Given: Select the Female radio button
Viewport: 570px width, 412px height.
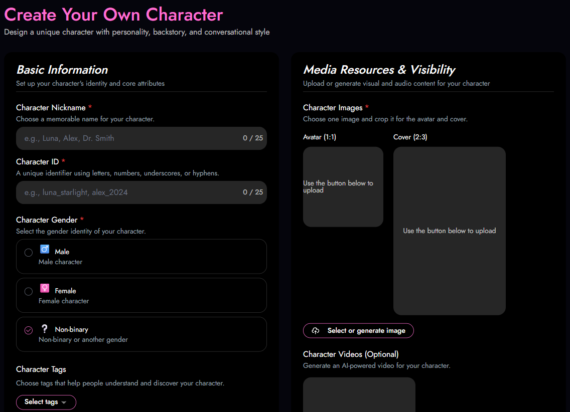Looking at the screenshot, I should tap(29, 292).
